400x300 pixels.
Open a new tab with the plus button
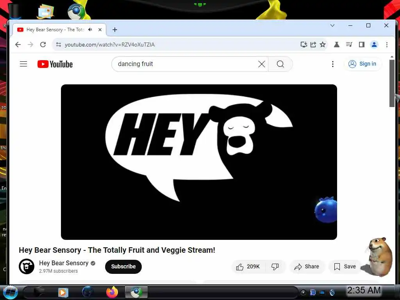pyautogui.click(x=115, y=30)
